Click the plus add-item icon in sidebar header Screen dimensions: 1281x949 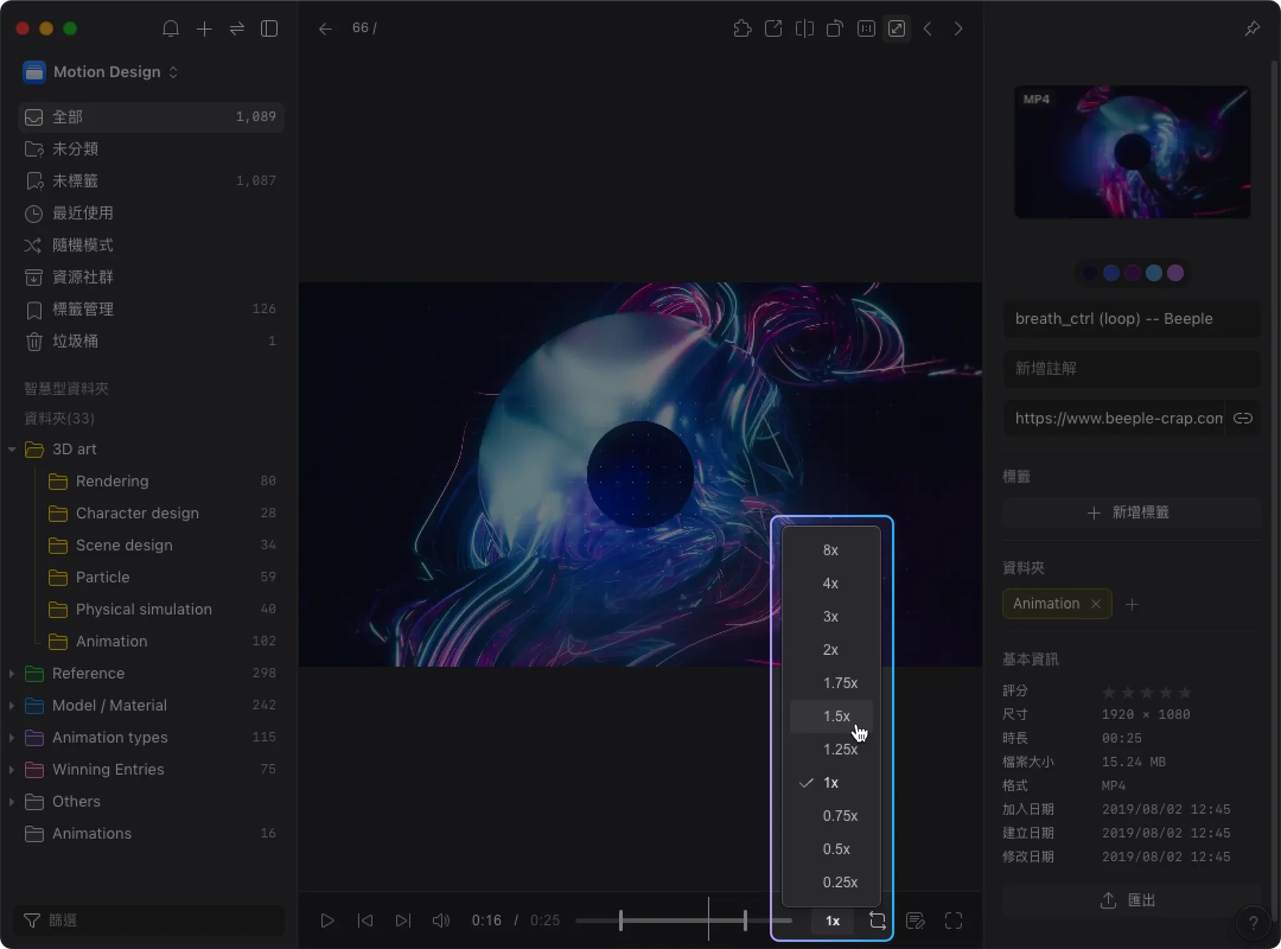tap(204, 29)
